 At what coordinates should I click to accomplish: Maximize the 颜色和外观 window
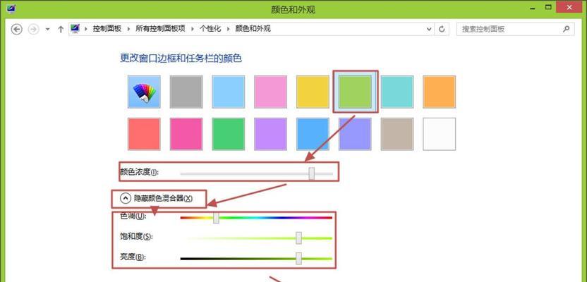pyautogui.click(x=549, y=8)
